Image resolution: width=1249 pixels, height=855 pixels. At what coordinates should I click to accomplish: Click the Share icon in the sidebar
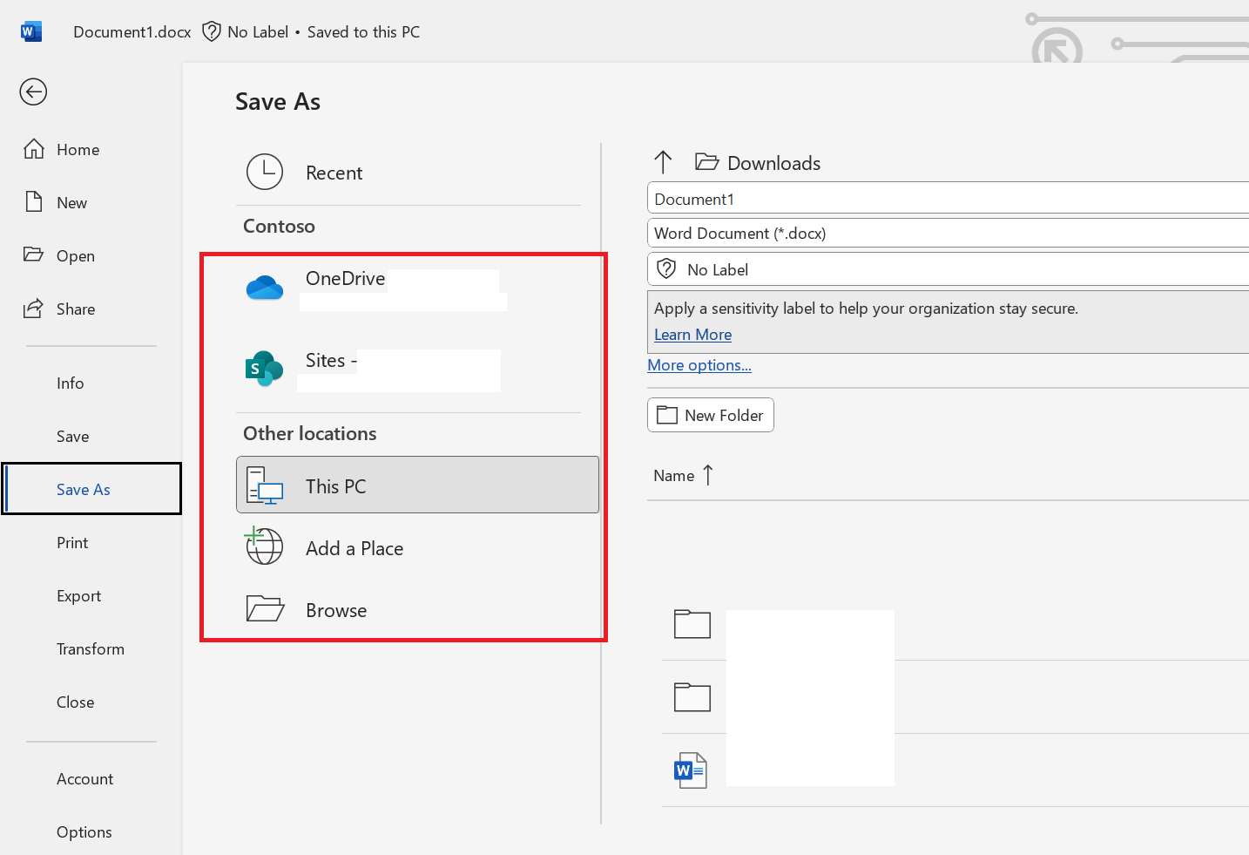[33, 309]
